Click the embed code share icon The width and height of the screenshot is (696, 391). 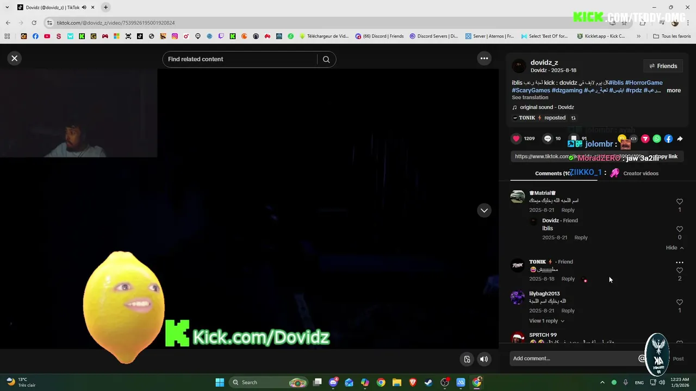(633, 138)
